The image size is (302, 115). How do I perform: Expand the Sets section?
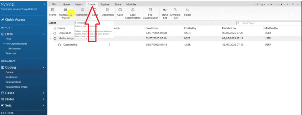coord(44,105)
